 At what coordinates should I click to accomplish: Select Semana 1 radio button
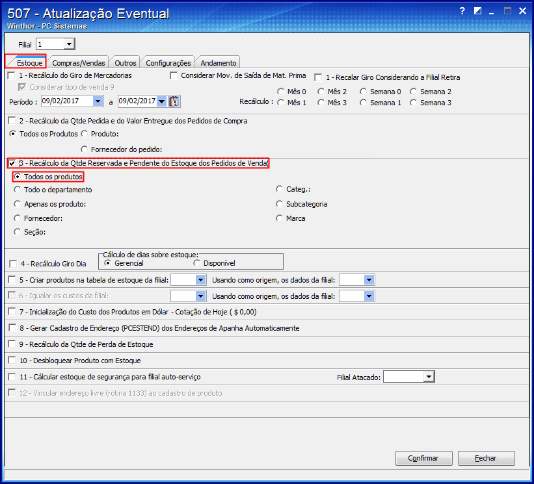pyautogui.click(x=364, y=103)
